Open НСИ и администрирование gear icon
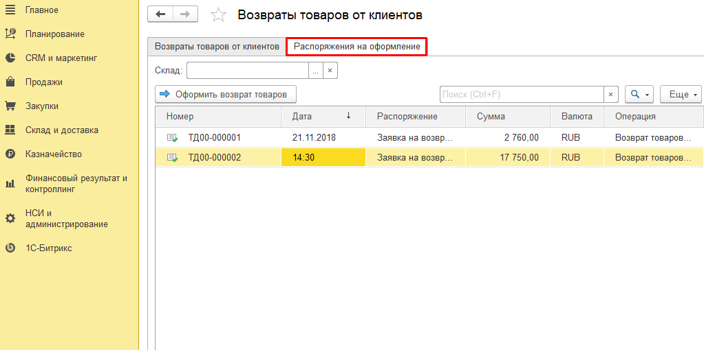 10,218
